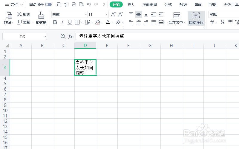Justify text on both sides

(x=154, y=22)
